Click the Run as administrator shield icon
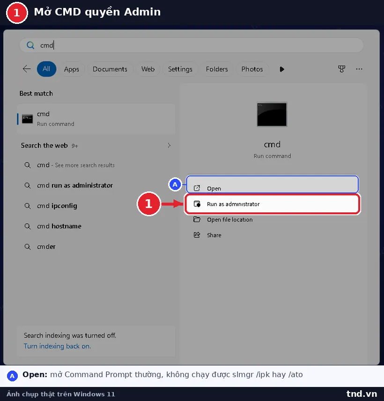Image resolution: width=384 pixels, height=401 pixels. (197, 204)
